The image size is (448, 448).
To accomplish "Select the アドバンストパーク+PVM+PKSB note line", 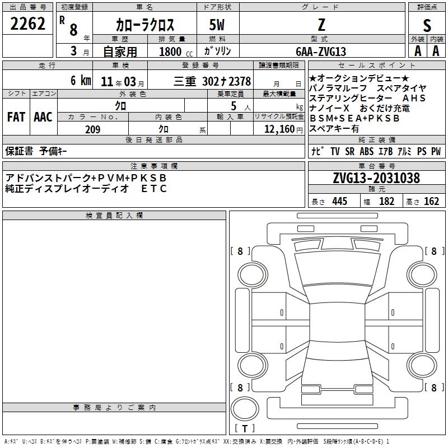I will click(x=86, y=178).
